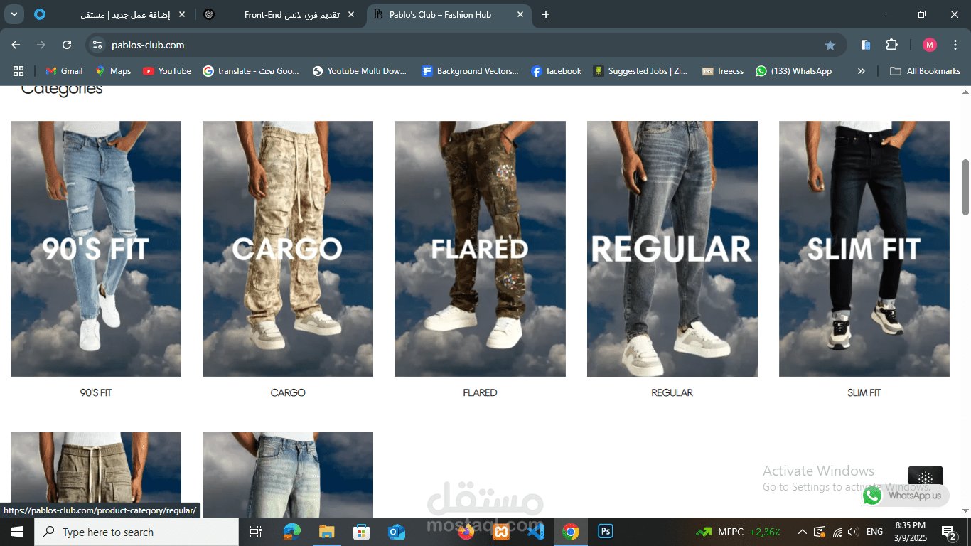Open File Explorer from the taskbar
971x546 pixels.
326,532
